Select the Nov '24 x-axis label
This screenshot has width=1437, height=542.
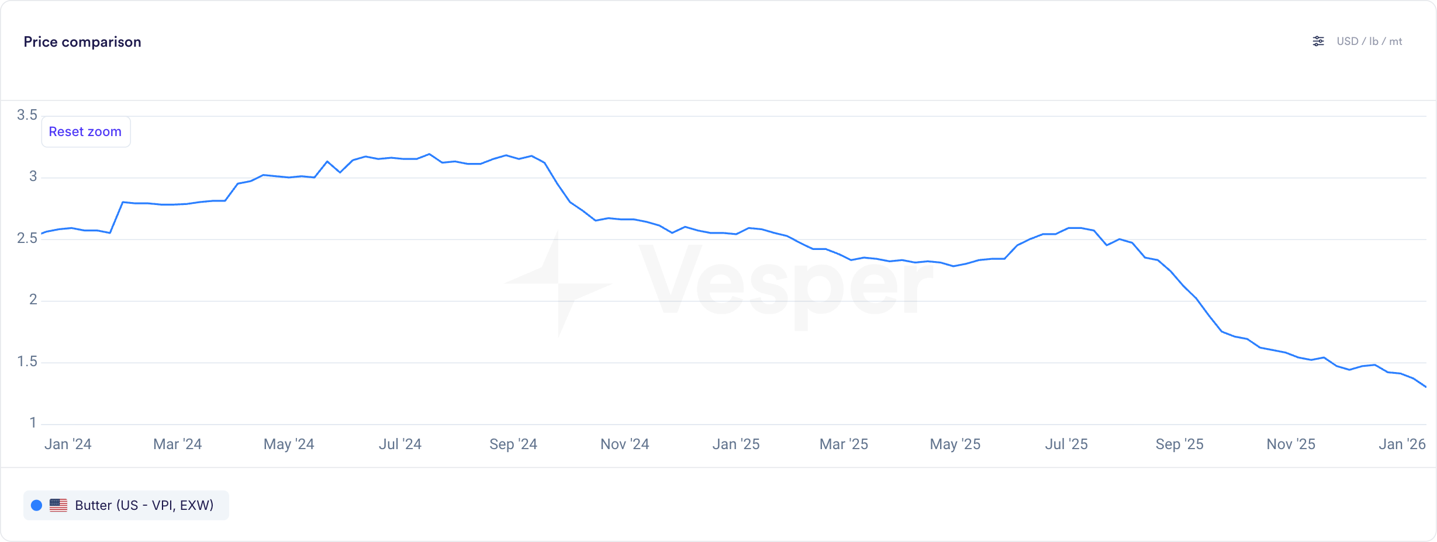point(624,444)
